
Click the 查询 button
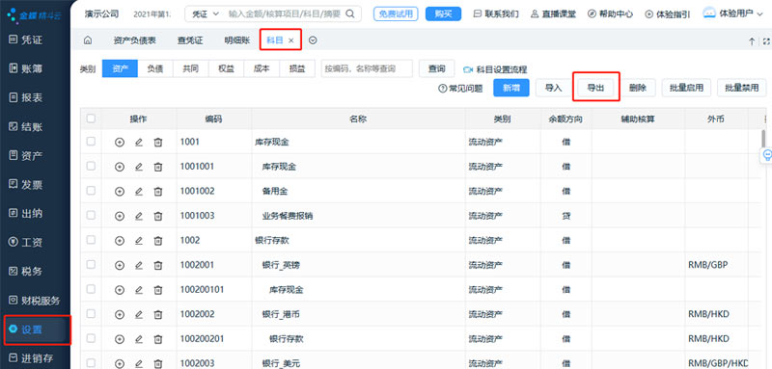click(437, 68)
